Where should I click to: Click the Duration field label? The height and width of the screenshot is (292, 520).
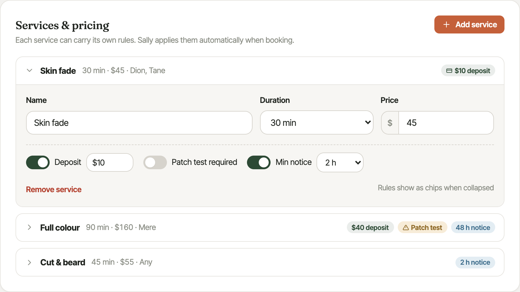pyautogui.click(x=275, y=100)
